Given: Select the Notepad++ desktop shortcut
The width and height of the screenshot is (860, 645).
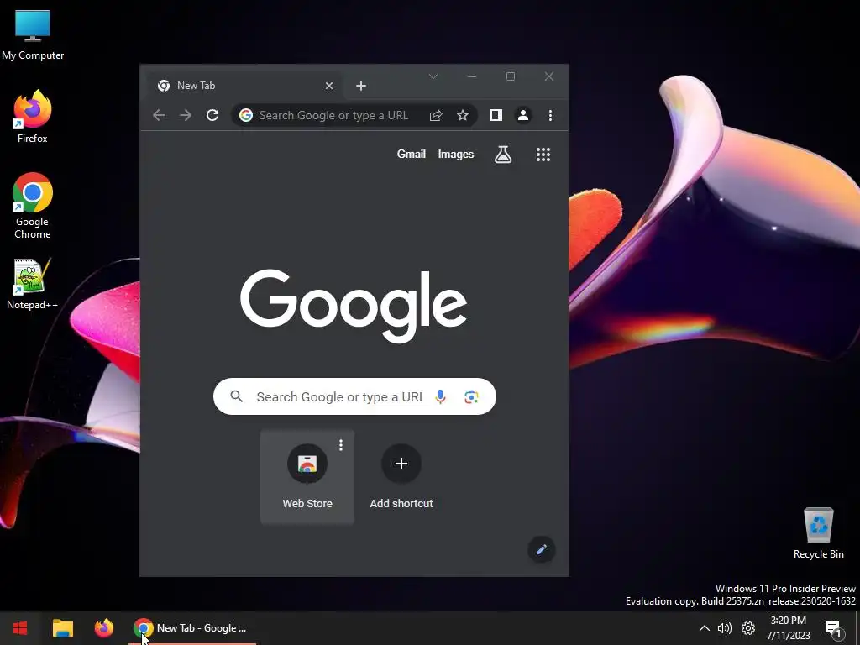Looking at the screenshot, I should (33, 284).
